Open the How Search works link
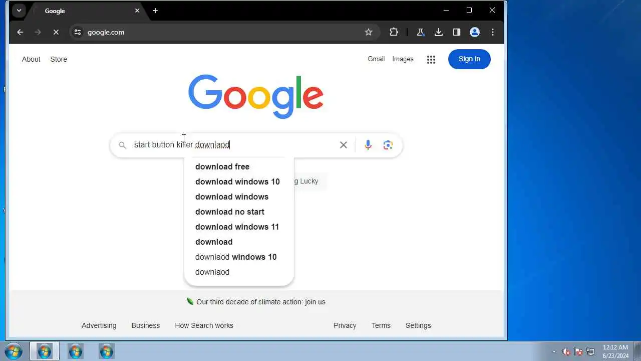Screen dimensions: 641x361 pyautogui.click(x=204, y=325)
